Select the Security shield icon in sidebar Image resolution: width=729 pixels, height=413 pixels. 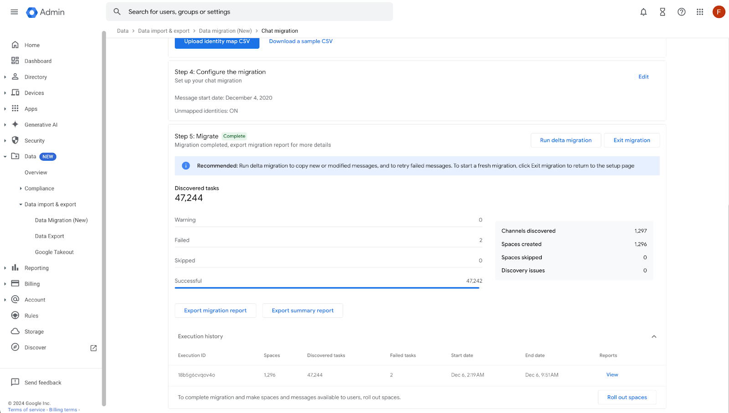pyautogui.click(x=15, y=140)
